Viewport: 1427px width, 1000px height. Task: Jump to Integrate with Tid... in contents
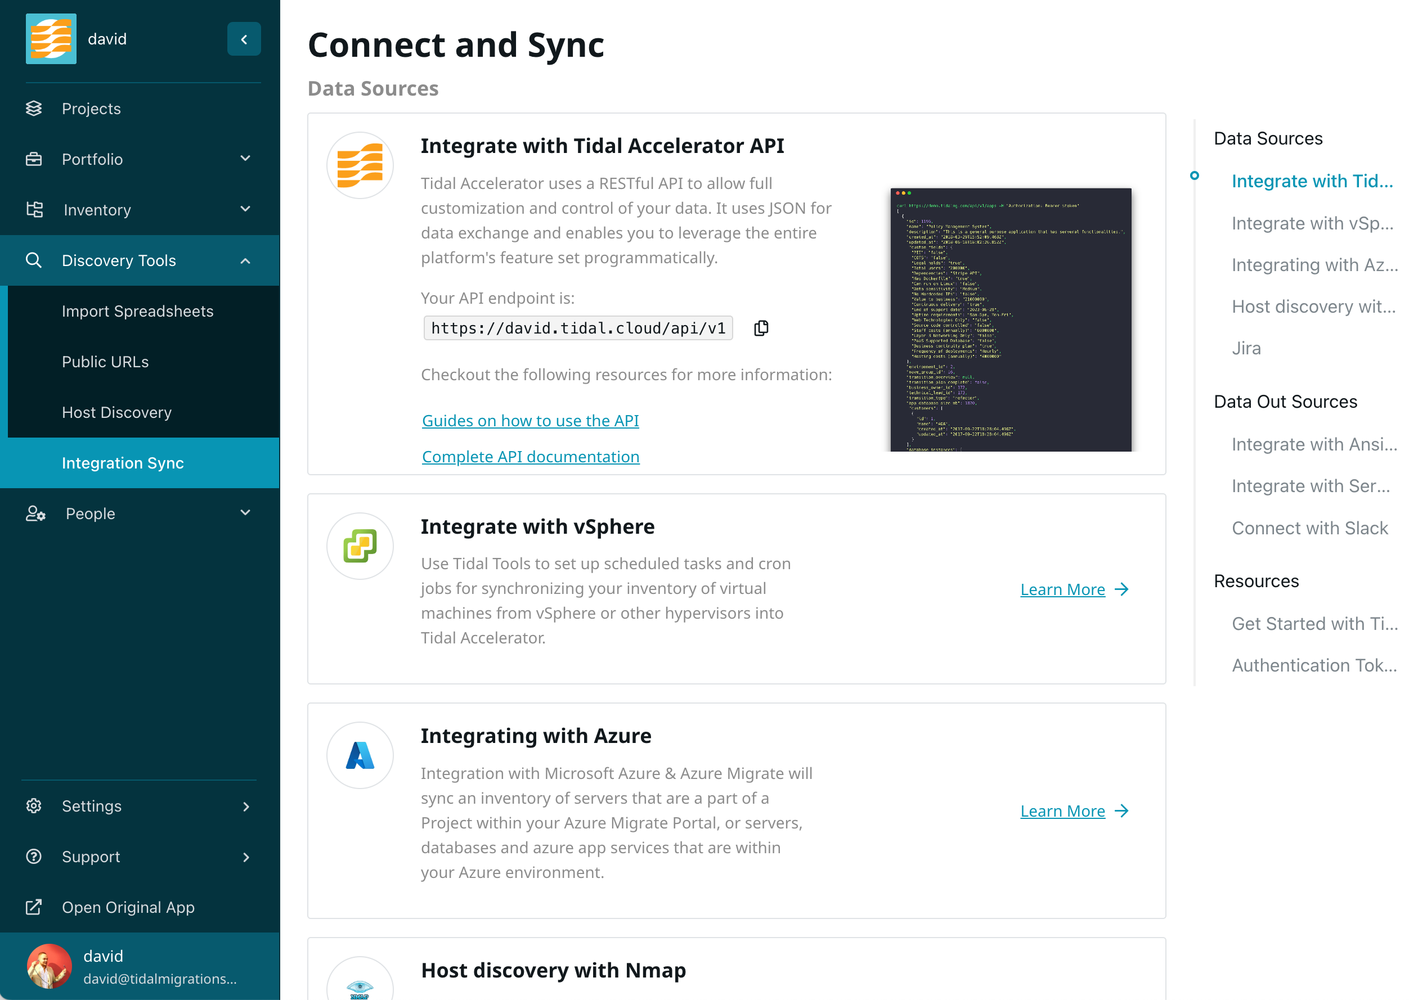point(1312,181)
